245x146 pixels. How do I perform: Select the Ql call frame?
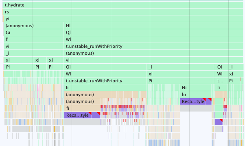(153, 32)
